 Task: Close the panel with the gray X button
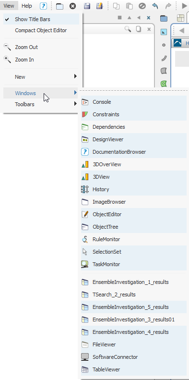(149, 29)
